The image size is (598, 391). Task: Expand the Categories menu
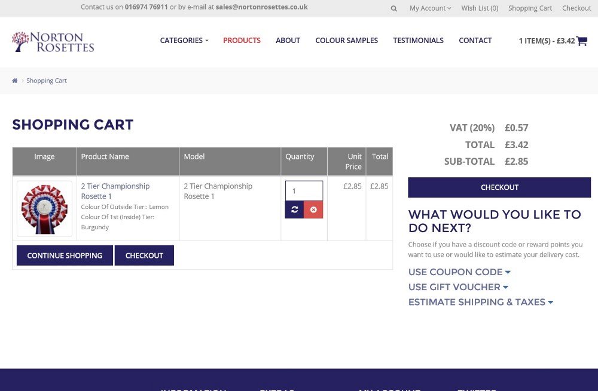coord(184,41)
